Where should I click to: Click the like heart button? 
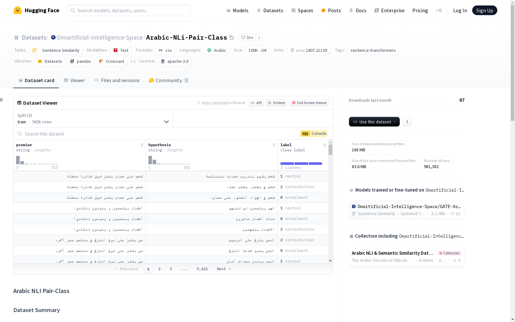[x=248, y=37]
